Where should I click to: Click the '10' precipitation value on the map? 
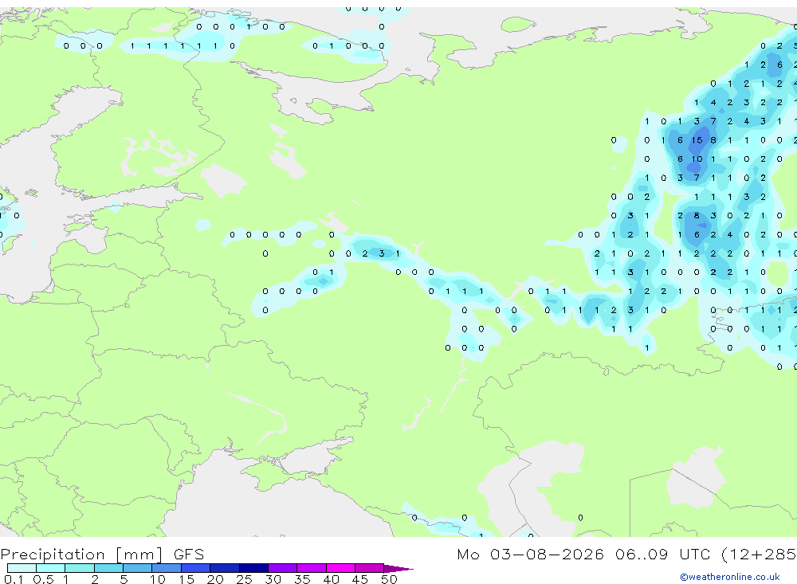coord(697,159)
